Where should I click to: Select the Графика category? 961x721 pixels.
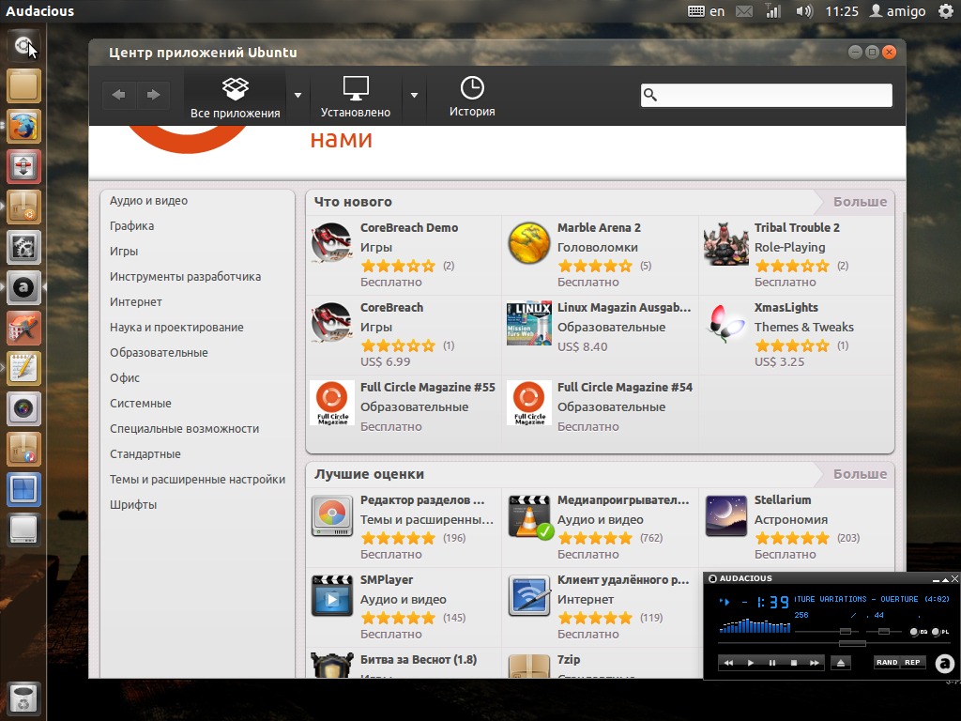131,225
